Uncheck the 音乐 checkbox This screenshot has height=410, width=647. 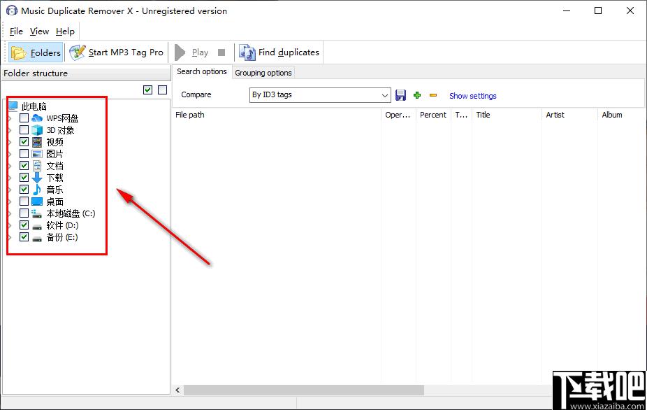(x=24, y=190)
